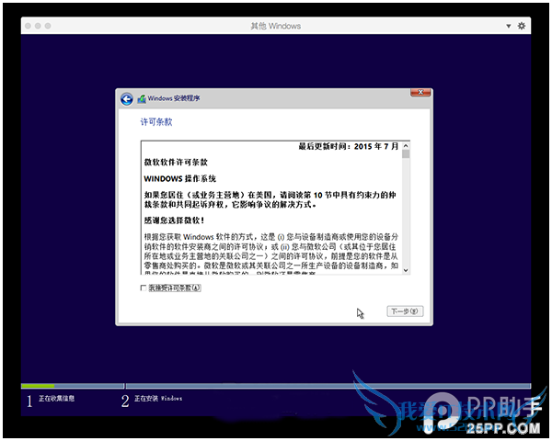The height and width of the screenshot is (441, 552).
Task: Click the 感谢您选择微软! line
Action: pyautogui.click(x=174, y=220)
